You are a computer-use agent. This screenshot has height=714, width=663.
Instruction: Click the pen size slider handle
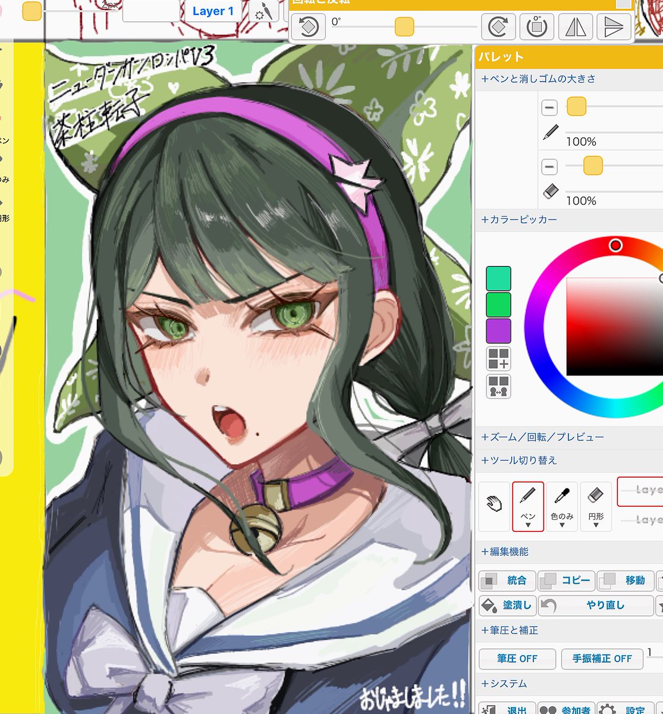pyautogui.click(x=576, y=107)
